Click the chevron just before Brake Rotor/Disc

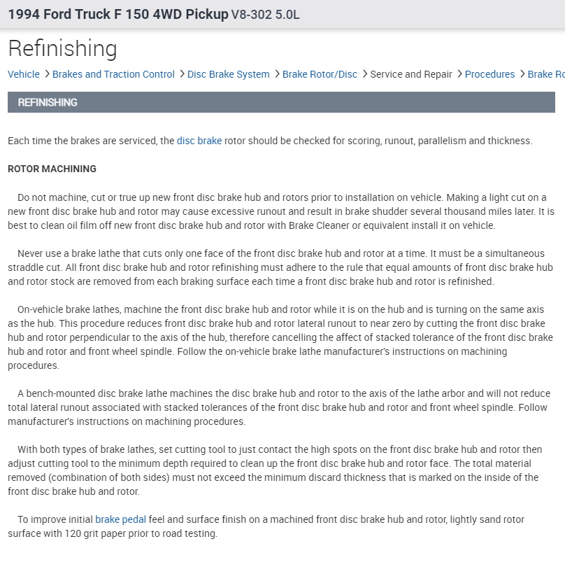click(276, 74)
